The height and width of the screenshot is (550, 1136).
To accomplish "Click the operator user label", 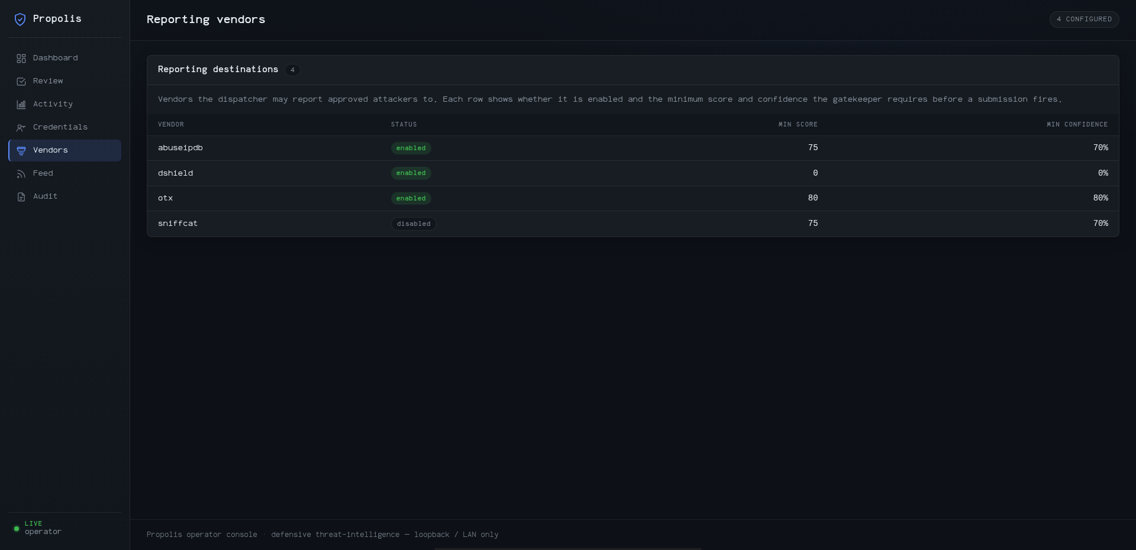I will click(43, 532).
